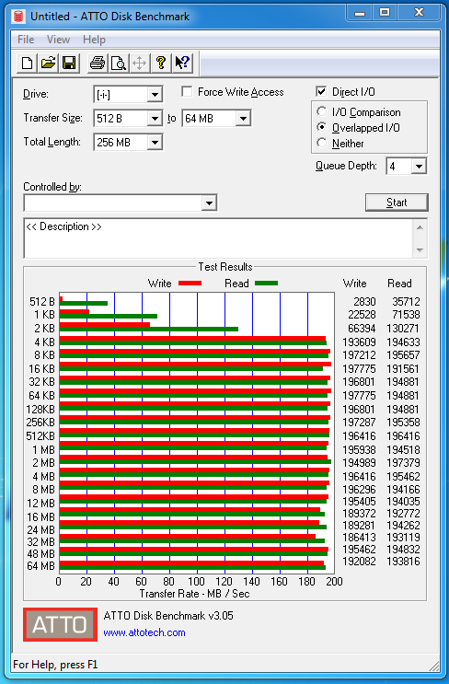
Task: Click the ATTO logo image
Action: coord(60,625)
